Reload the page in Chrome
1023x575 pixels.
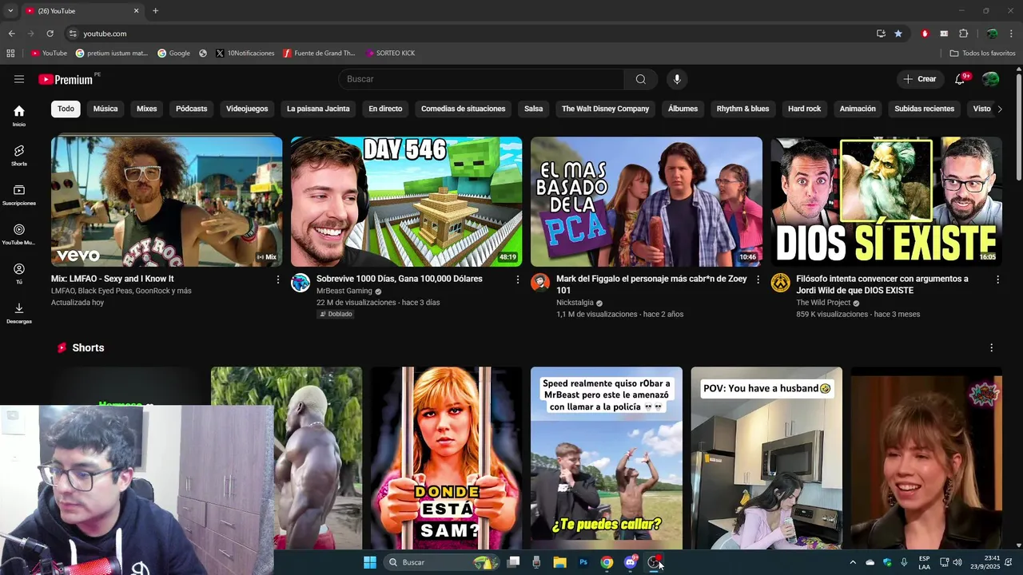(50, 34)
